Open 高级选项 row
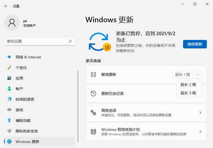This screenshot has height=148, width=213. click(146, 112)
